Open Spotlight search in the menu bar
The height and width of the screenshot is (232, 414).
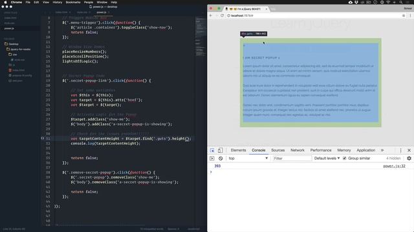click(x=401, y=2)
